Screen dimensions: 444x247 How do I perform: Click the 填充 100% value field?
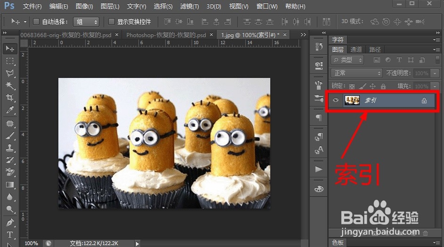click(421, 86)
